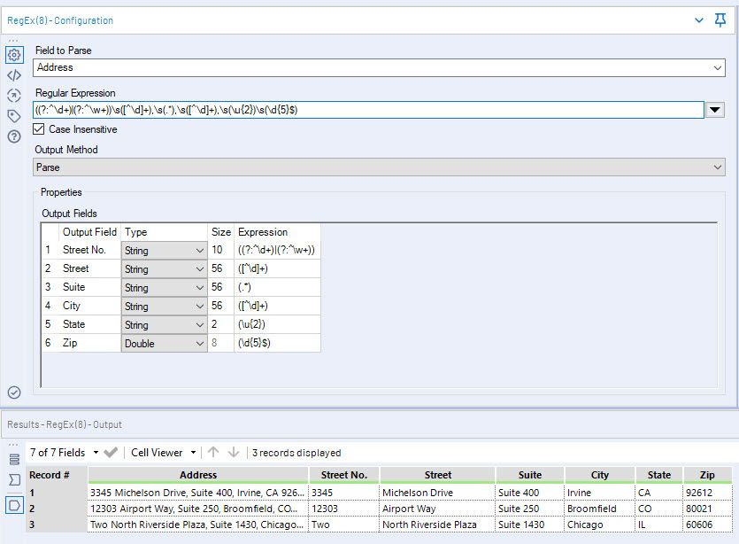The width and height of the screenshot is (739, 544).
Task: Pin the Configuration window with pushpin icon
Action: 720,20
